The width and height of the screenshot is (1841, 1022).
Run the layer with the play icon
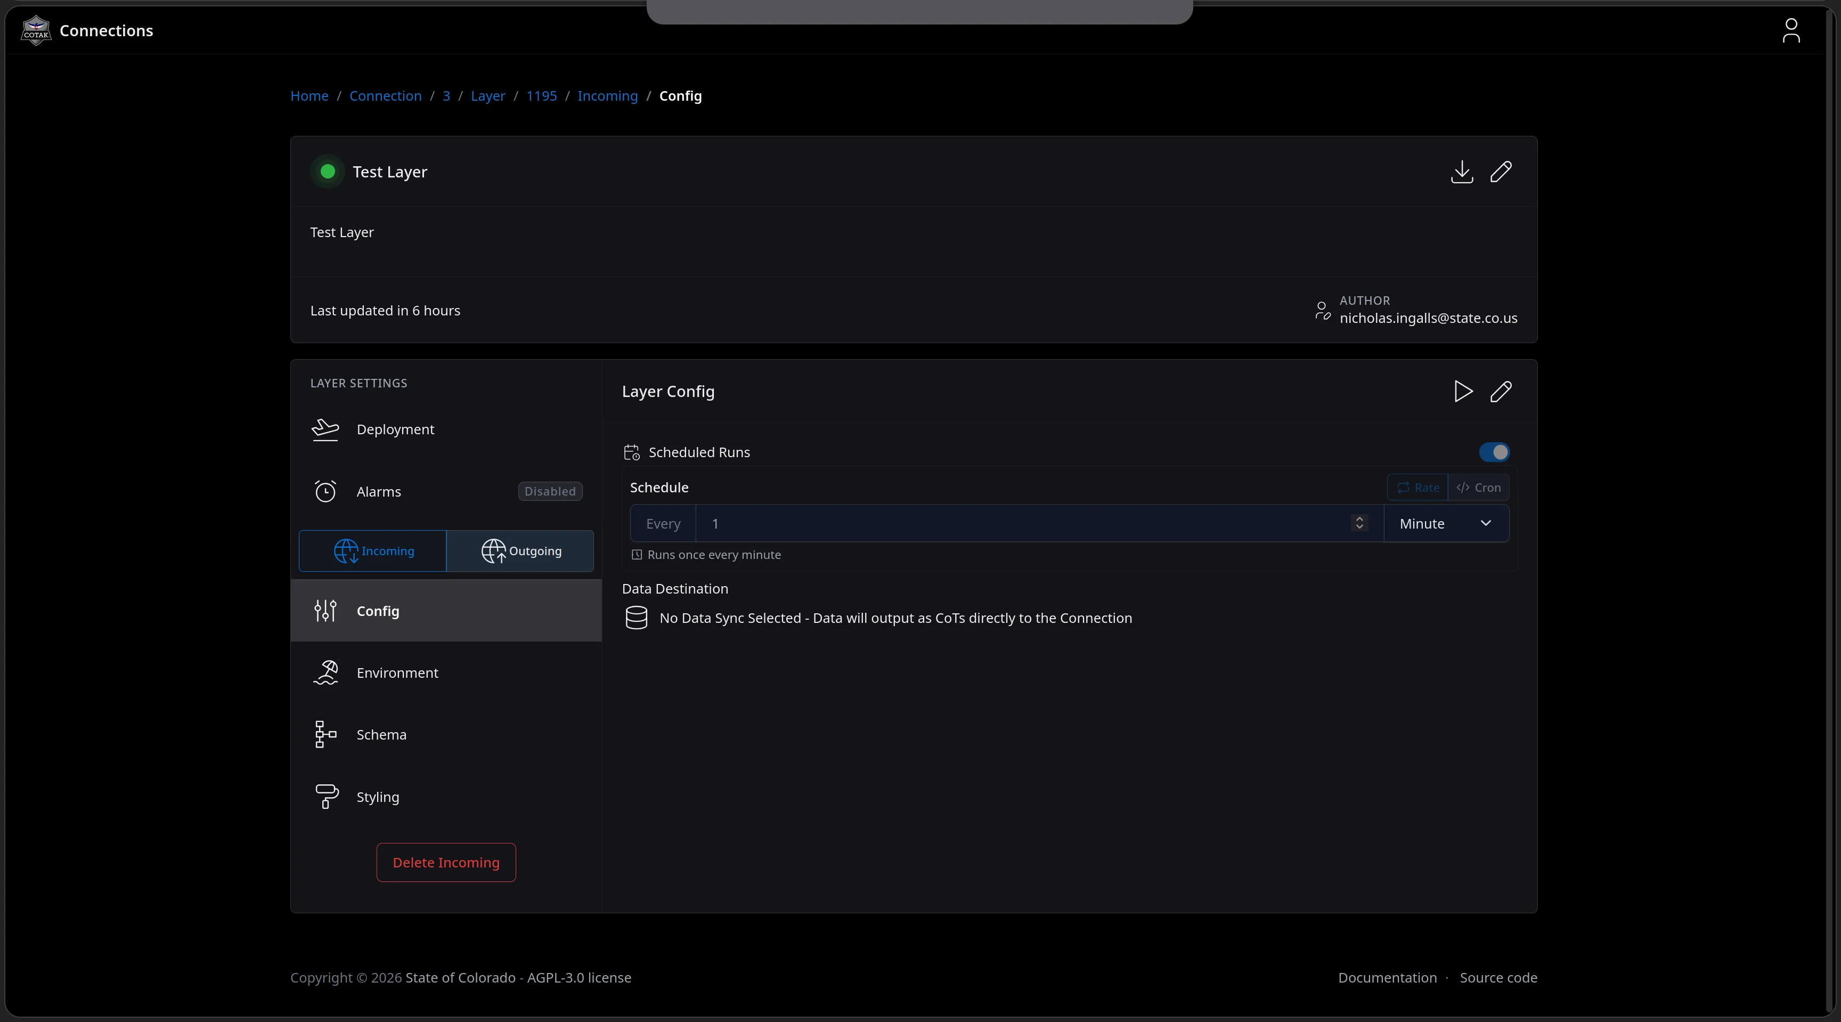coord(1463,391)
